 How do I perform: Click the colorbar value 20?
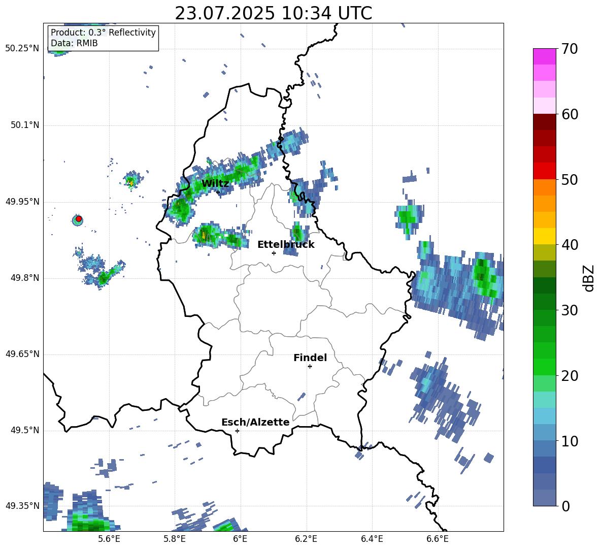coord(570,376)
